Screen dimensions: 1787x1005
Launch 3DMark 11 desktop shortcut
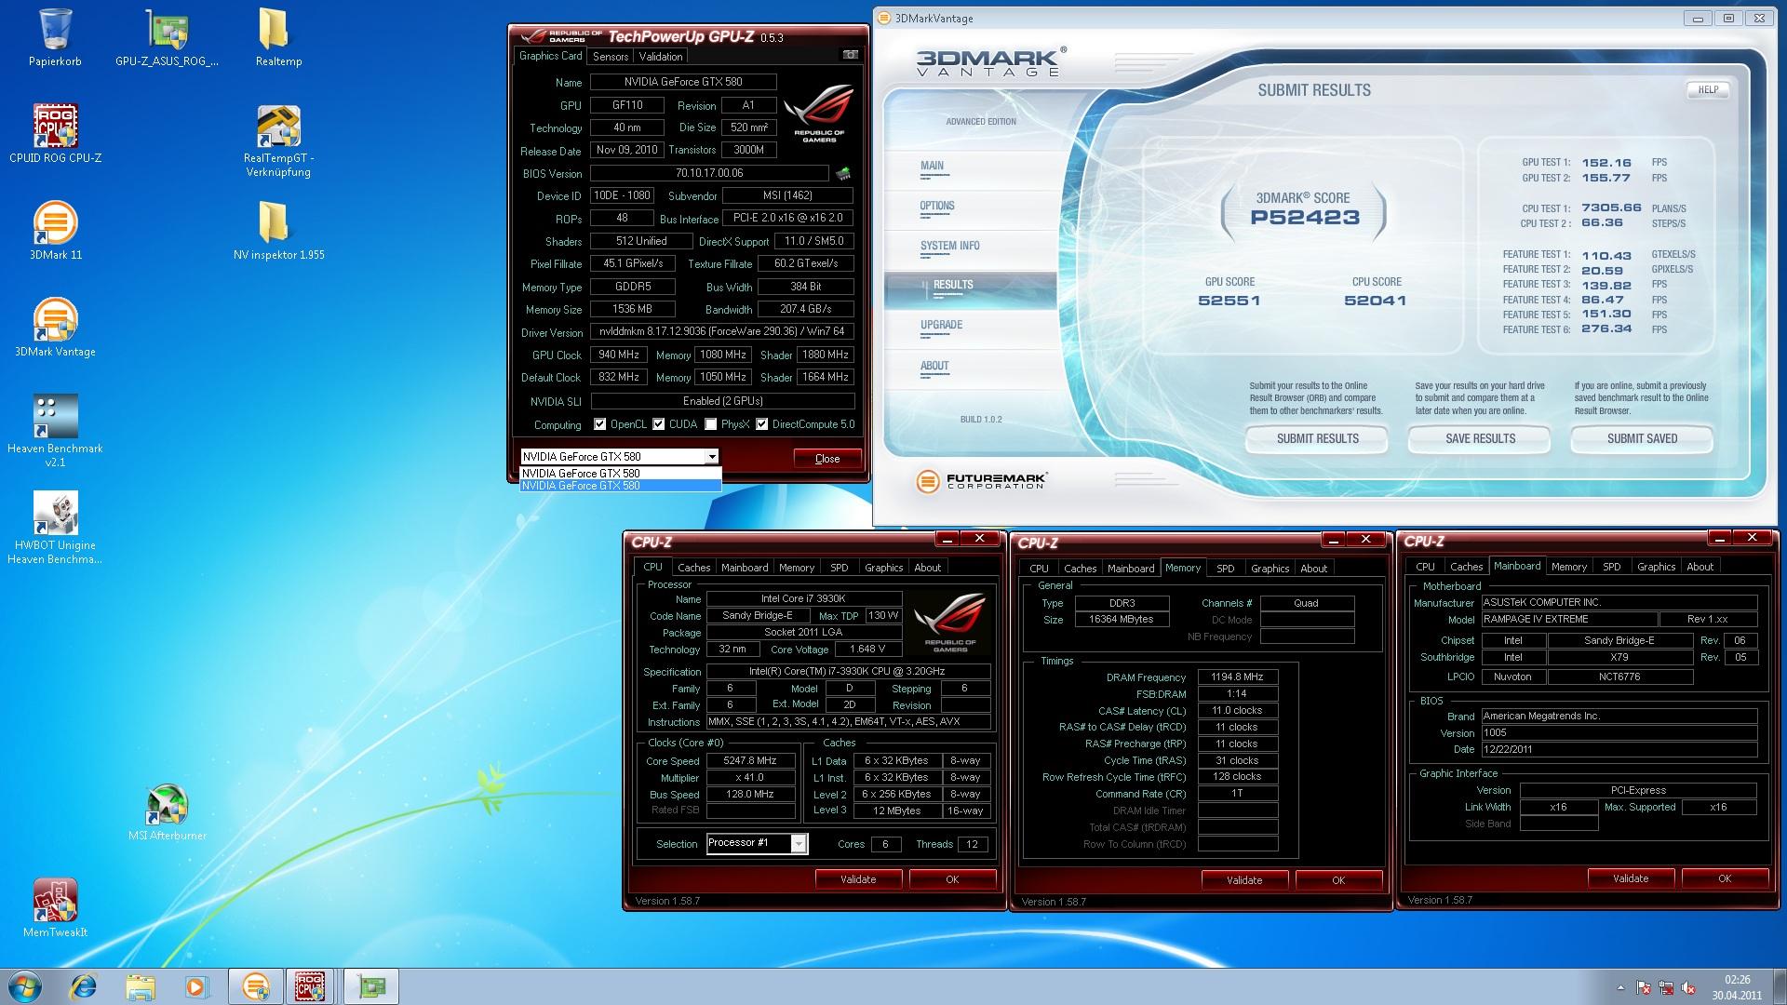55,231
